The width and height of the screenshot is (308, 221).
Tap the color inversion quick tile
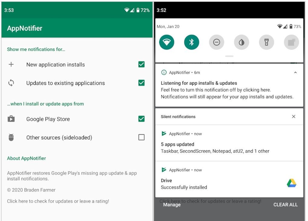pos(241,42)
